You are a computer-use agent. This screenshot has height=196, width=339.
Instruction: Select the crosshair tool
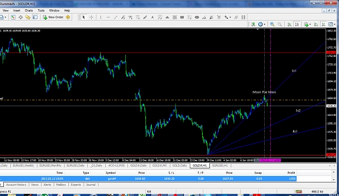[x=91, y=17]
